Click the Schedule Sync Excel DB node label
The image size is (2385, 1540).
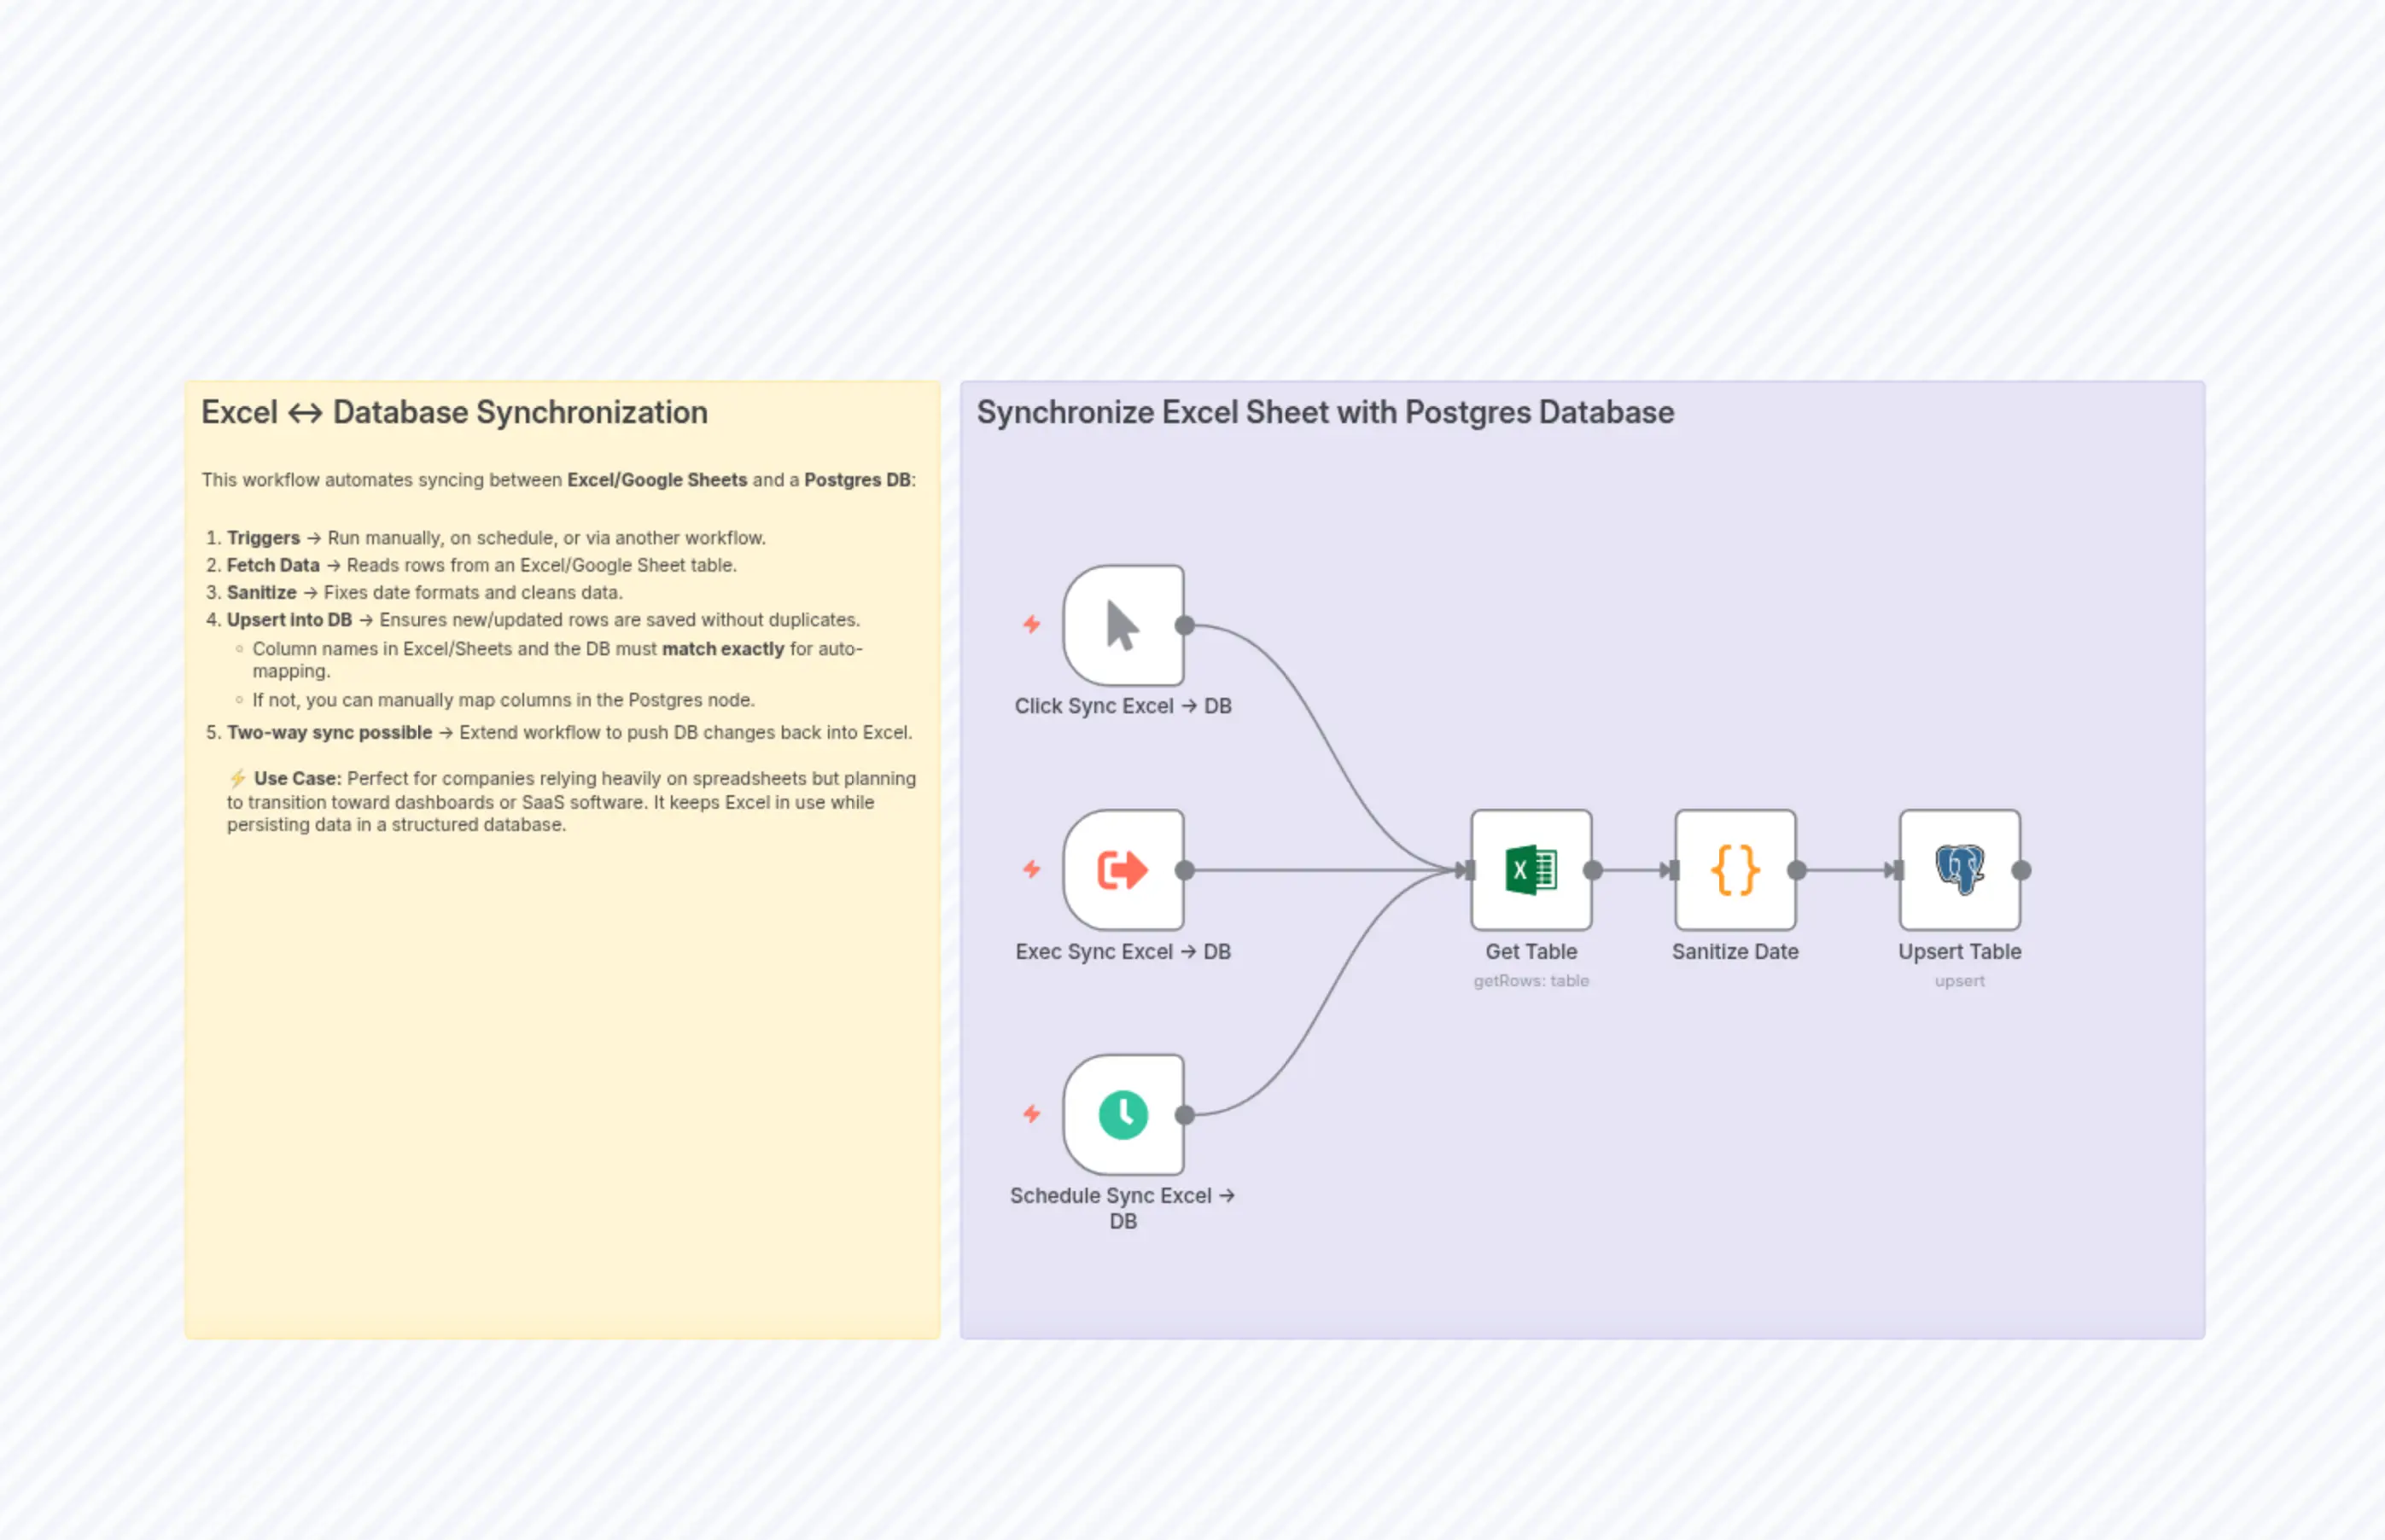coord(1123,1207)
